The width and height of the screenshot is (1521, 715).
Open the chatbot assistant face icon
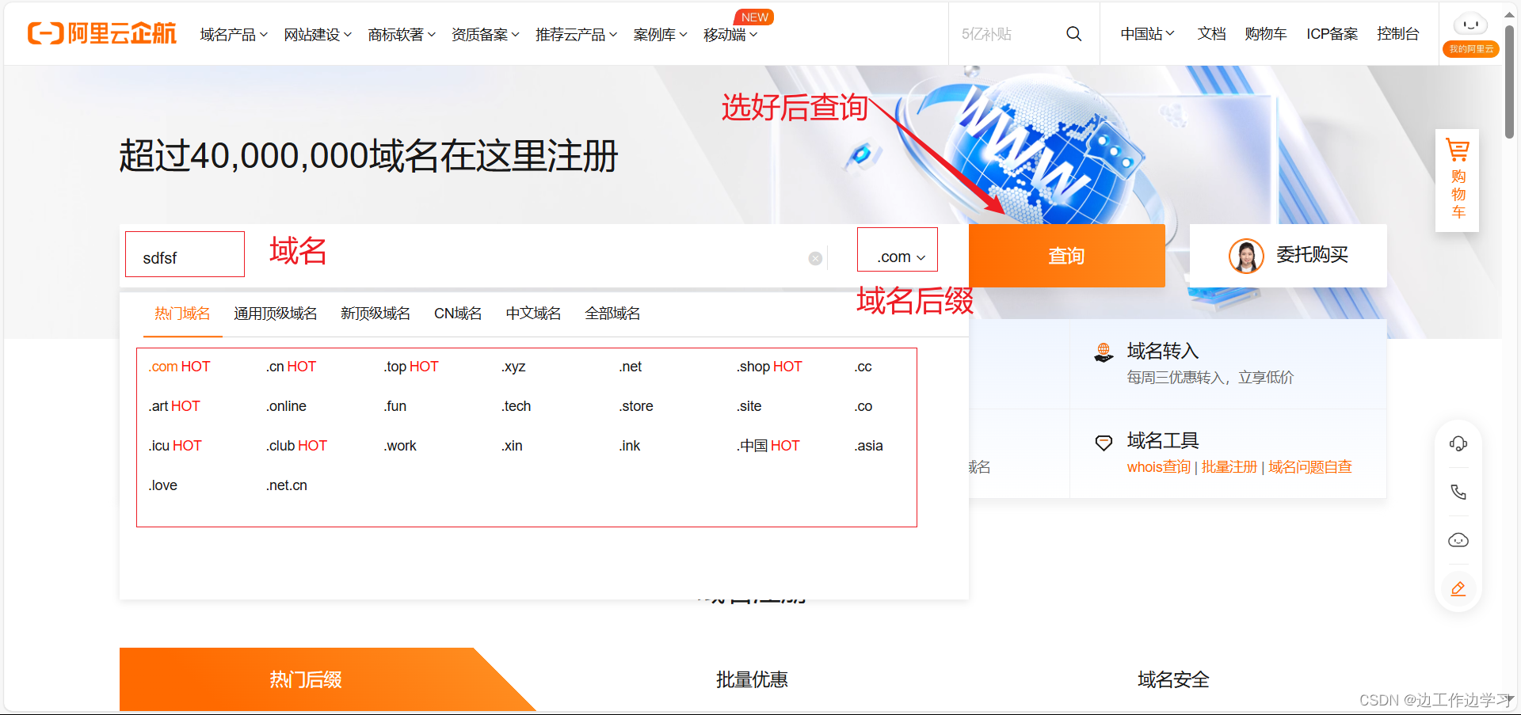tap(1458, 540)
